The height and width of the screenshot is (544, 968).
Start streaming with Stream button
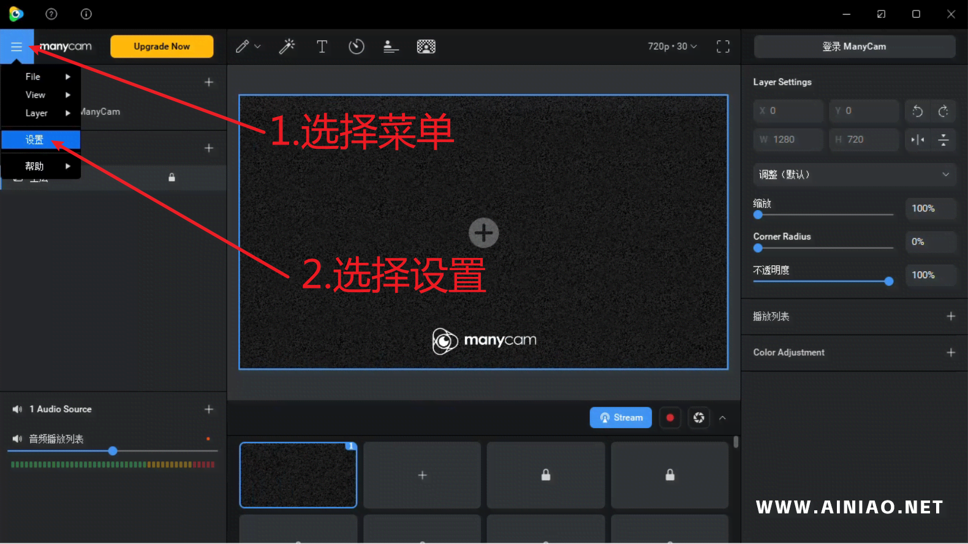coord(621,418)
